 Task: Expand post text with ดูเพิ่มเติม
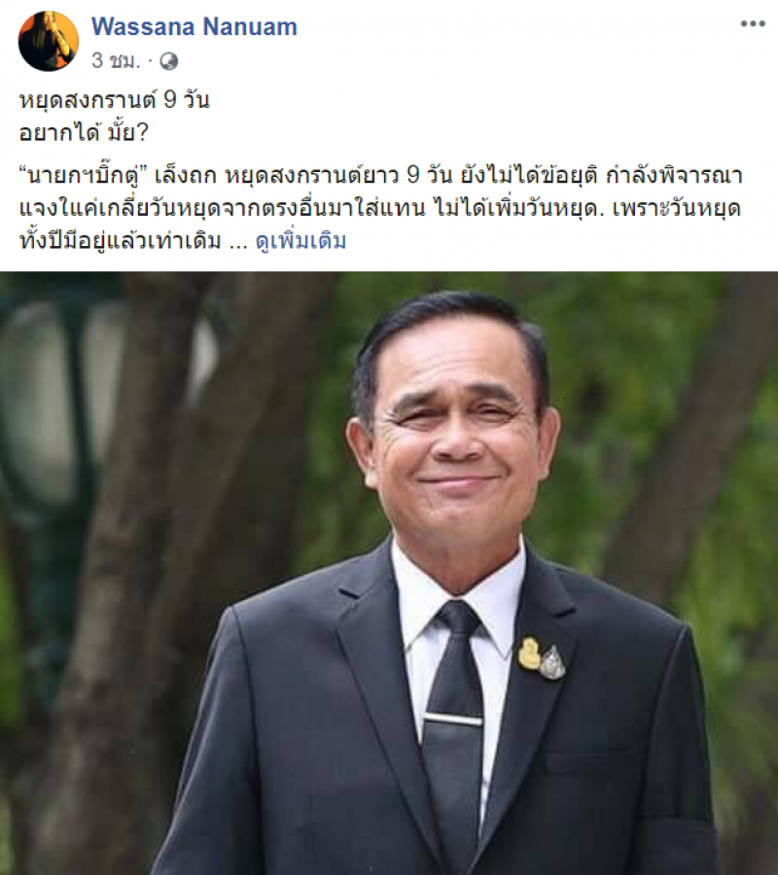pyautogui.click(x=301, y=241)
